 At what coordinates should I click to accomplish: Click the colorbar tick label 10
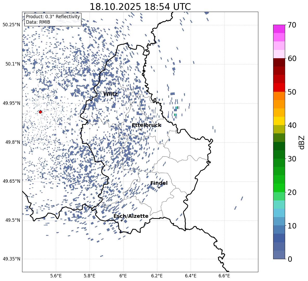(292, 226)
